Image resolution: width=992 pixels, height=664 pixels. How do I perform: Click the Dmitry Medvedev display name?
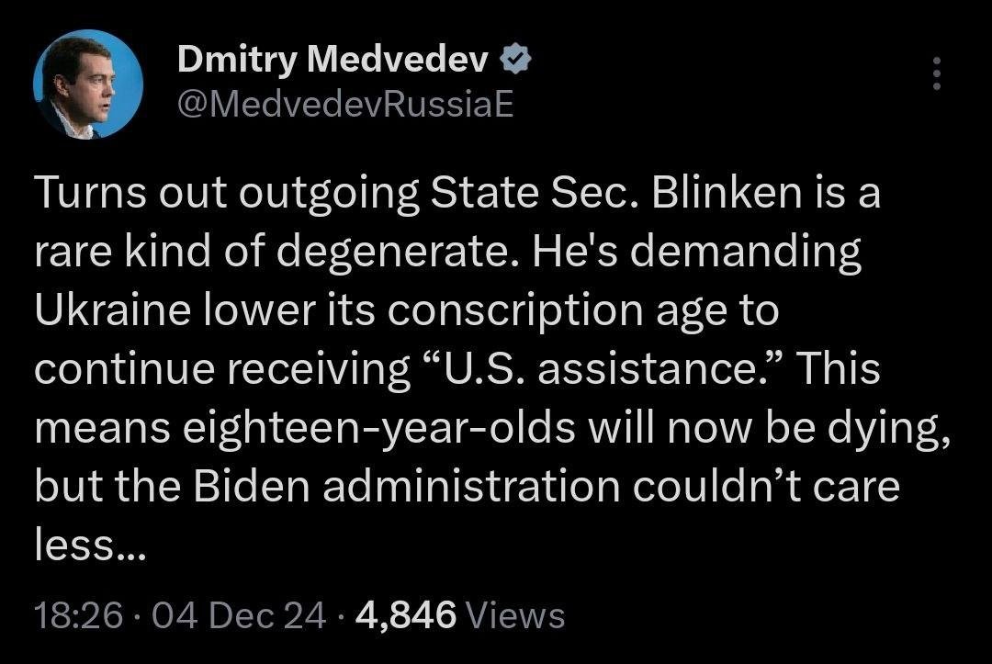click(x=333, y=61)
